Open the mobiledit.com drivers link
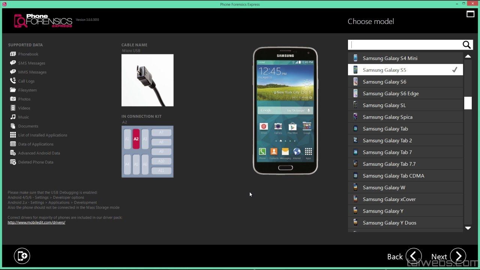The image size is (480, 270). pos(36,222)
